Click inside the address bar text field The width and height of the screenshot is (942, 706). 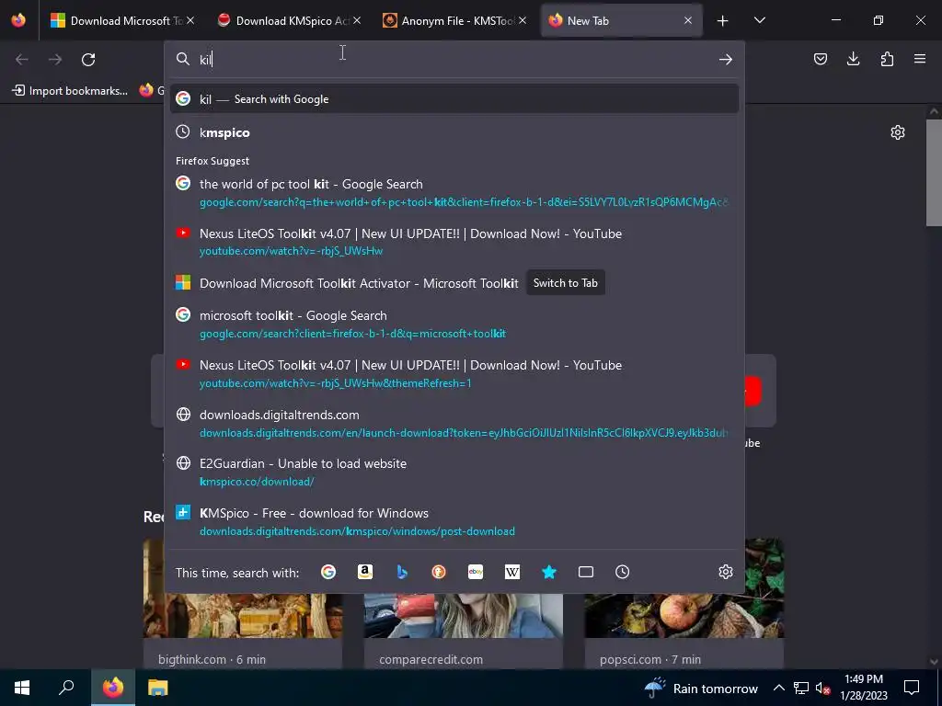click(x=456, y=60)
